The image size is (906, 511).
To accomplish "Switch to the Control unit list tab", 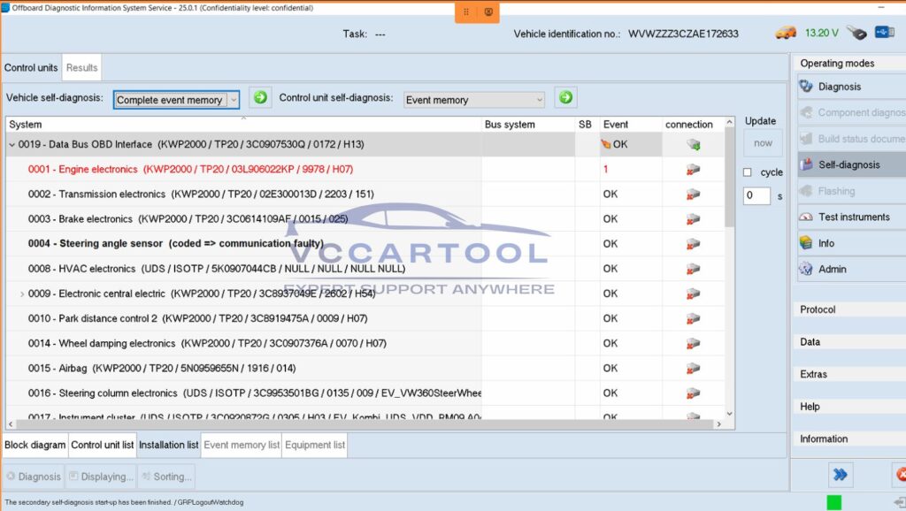I will (x=102, y=445).
